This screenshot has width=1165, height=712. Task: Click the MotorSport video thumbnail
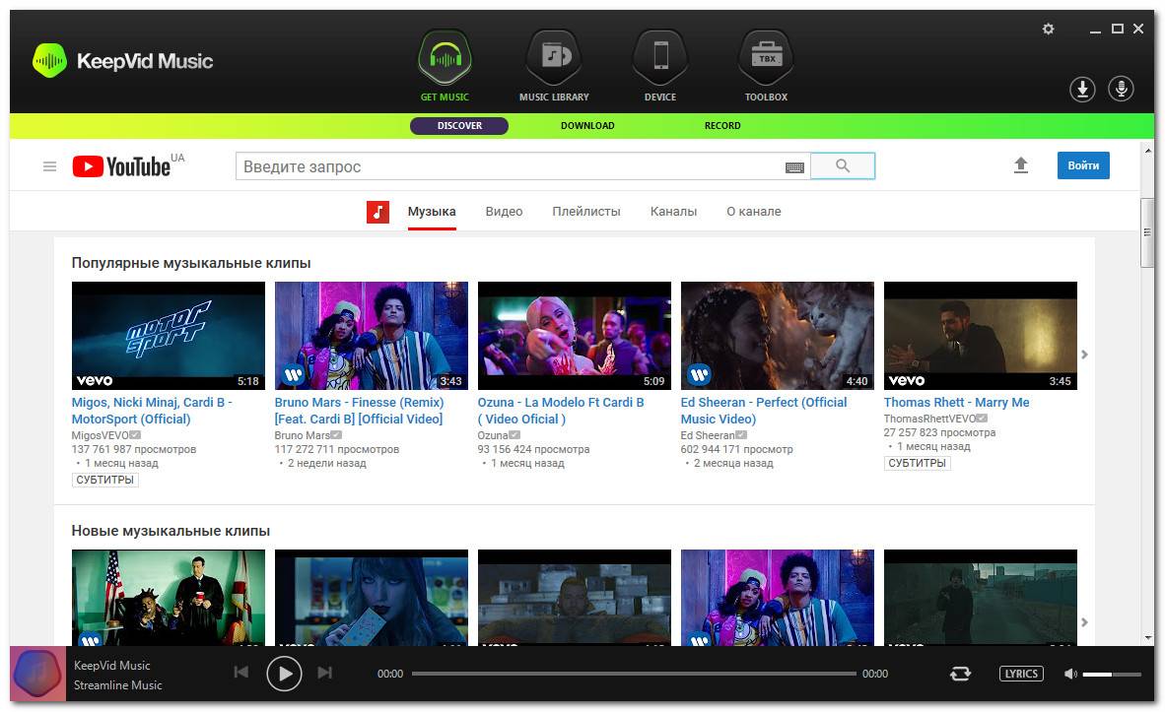pyautogui.click(x=168, y=336)
